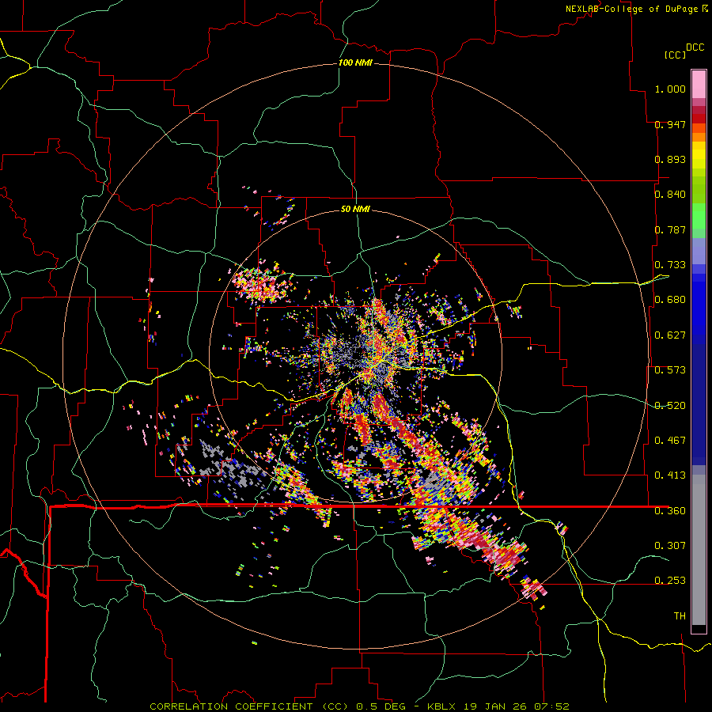Select the 0.840 scale value

tap(670, 195)
